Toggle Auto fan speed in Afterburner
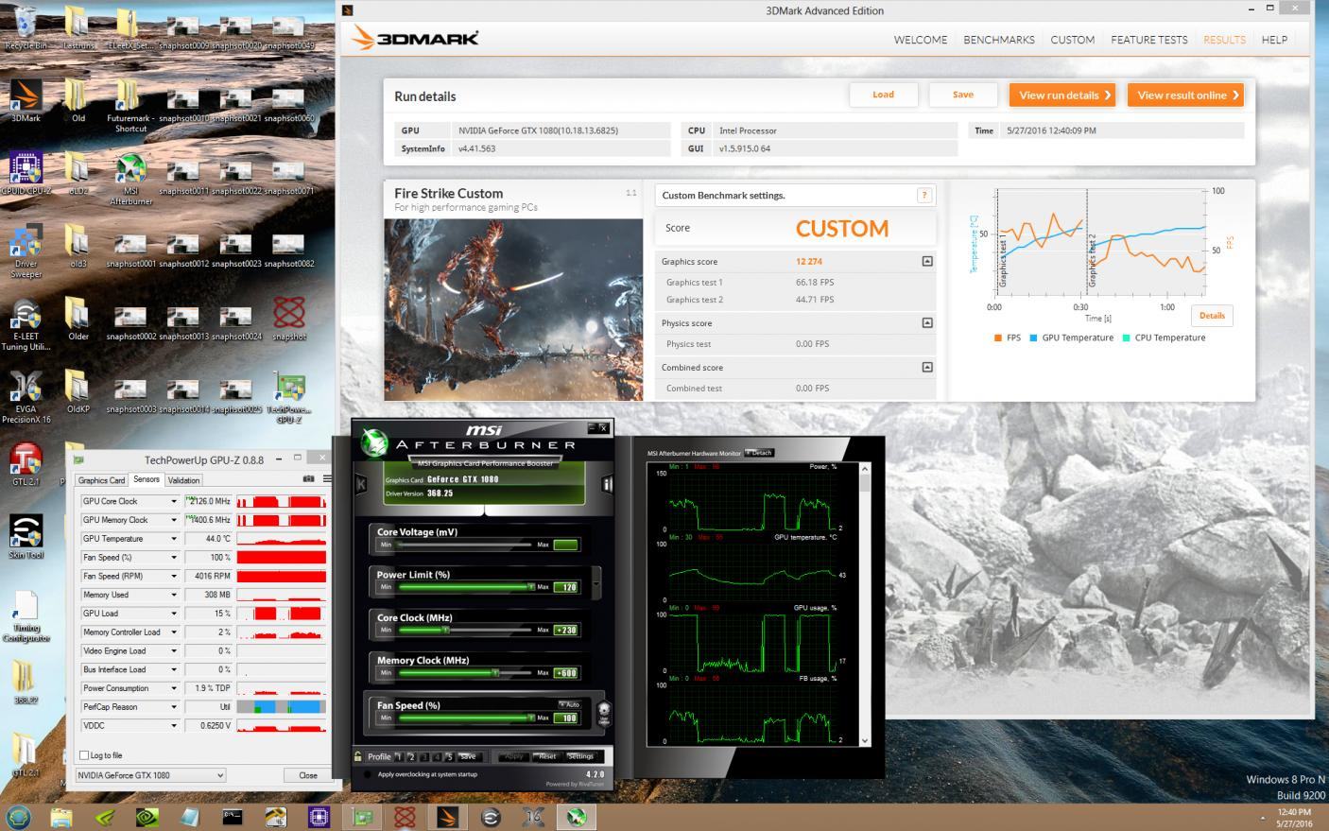The image size is (1329, 831). click(569, 704)
